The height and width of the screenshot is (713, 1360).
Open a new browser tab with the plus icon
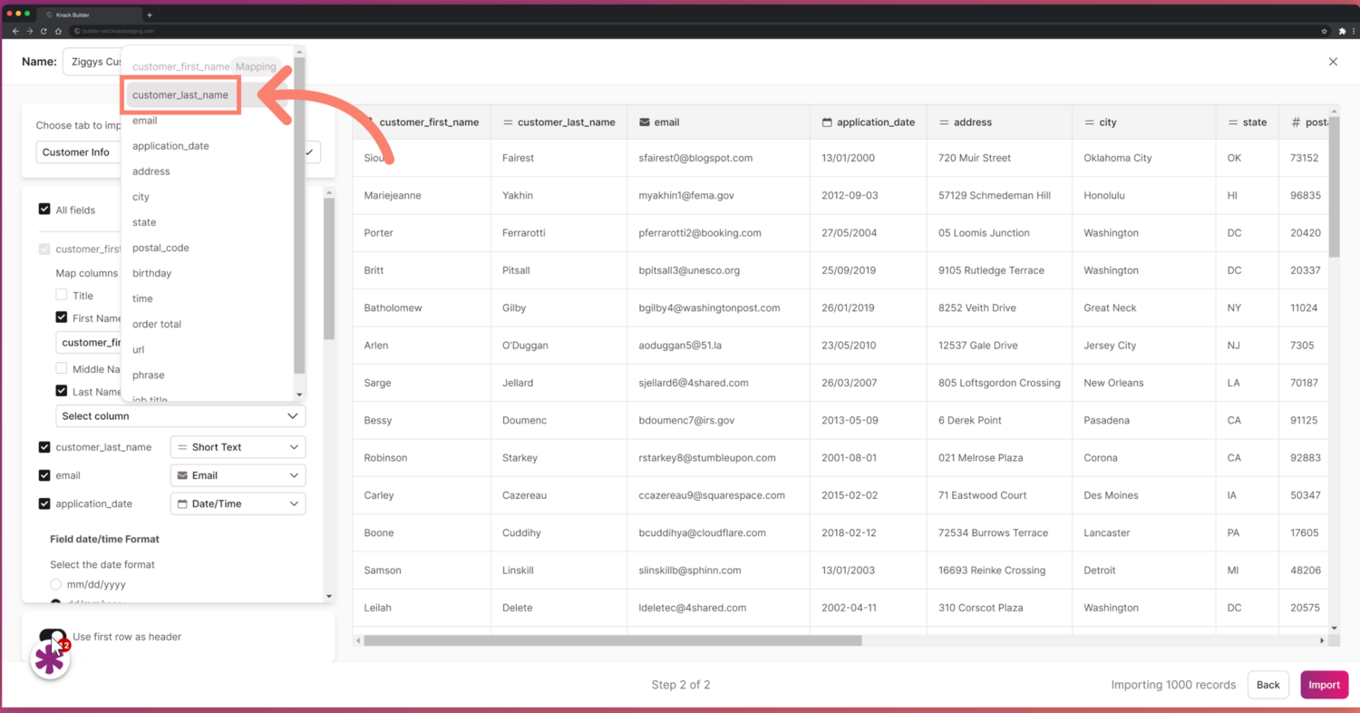[x=150, y=15]
